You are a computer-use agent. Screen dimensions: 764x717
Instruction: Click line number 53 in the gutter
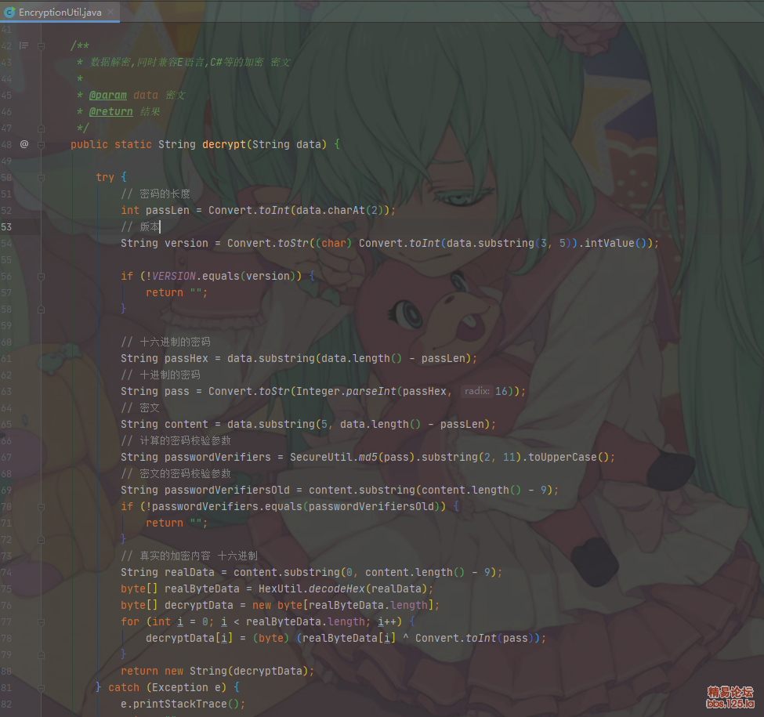[6, 227]
